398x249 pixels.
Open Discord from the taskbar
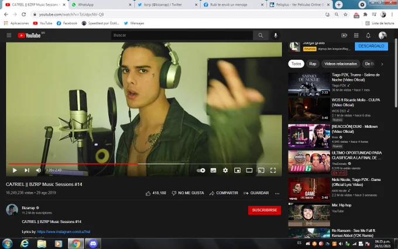click(x=93, y=244)
